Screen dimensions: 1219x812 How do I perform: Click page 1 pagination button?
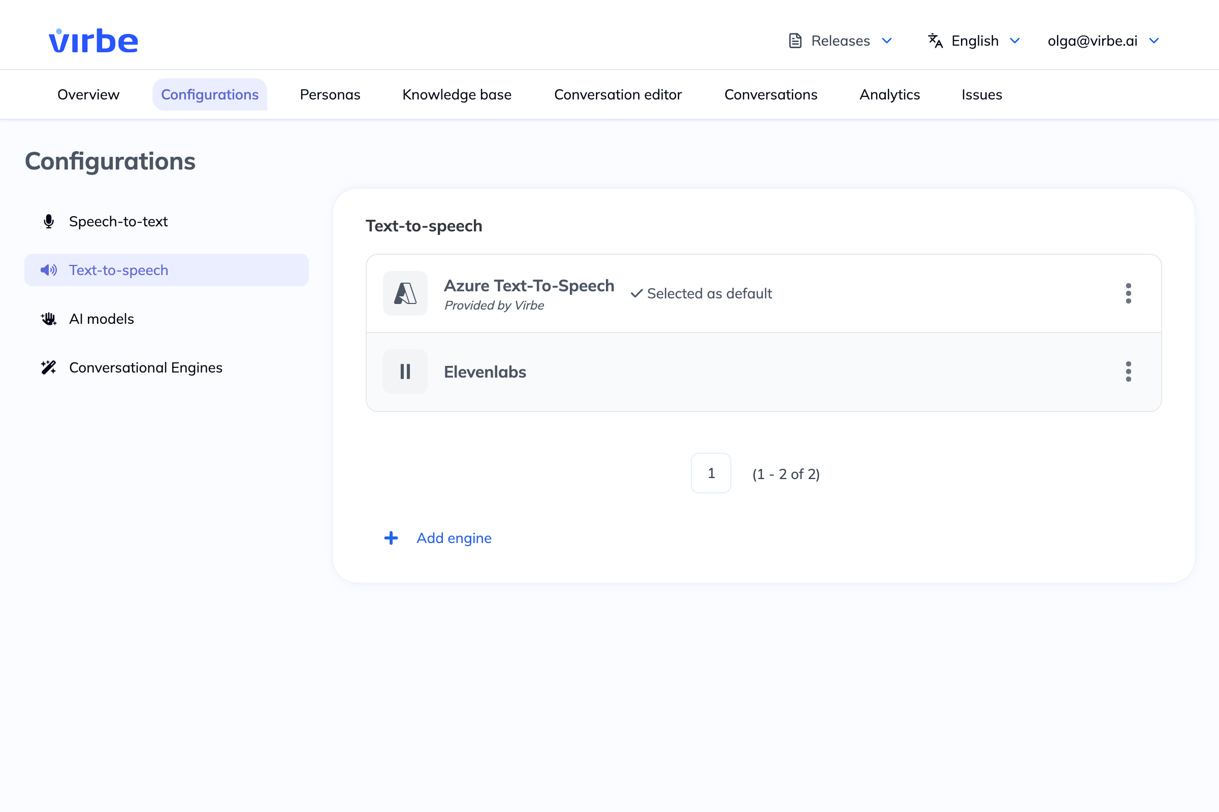711,473
